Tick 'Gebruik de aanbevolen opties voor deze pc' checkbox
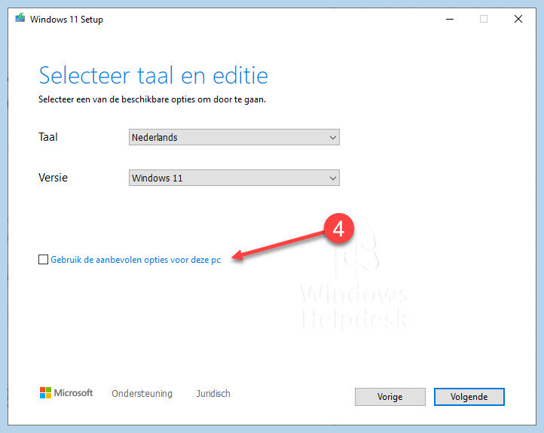Screen dimensions: 544x433 tap(44, 259)
